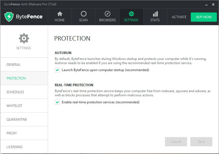219x154 pixels.
Task: Click the SCAN label in navigation
Action: [x=83, y=20]
